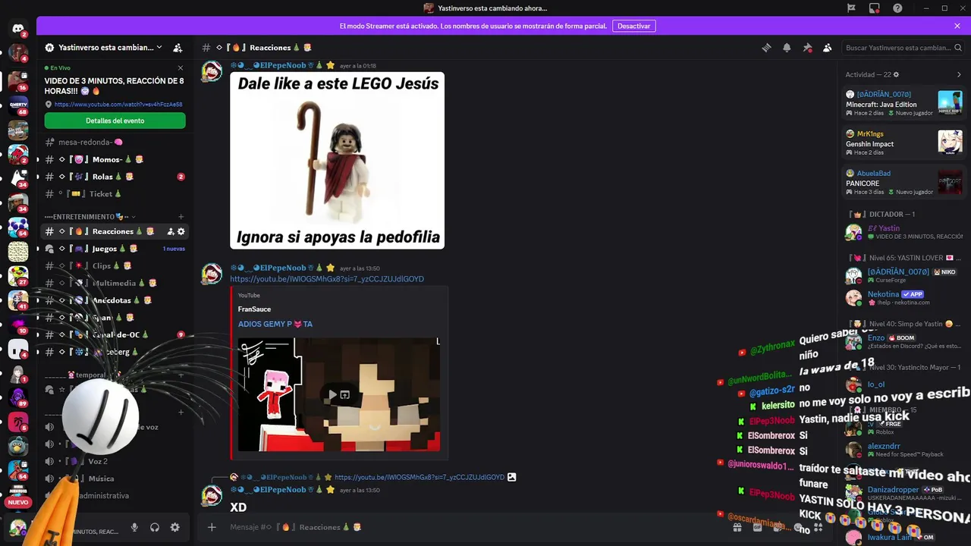Open mesa-redonda channel
This screenshot has height=546, width=971.
[114, 142]
